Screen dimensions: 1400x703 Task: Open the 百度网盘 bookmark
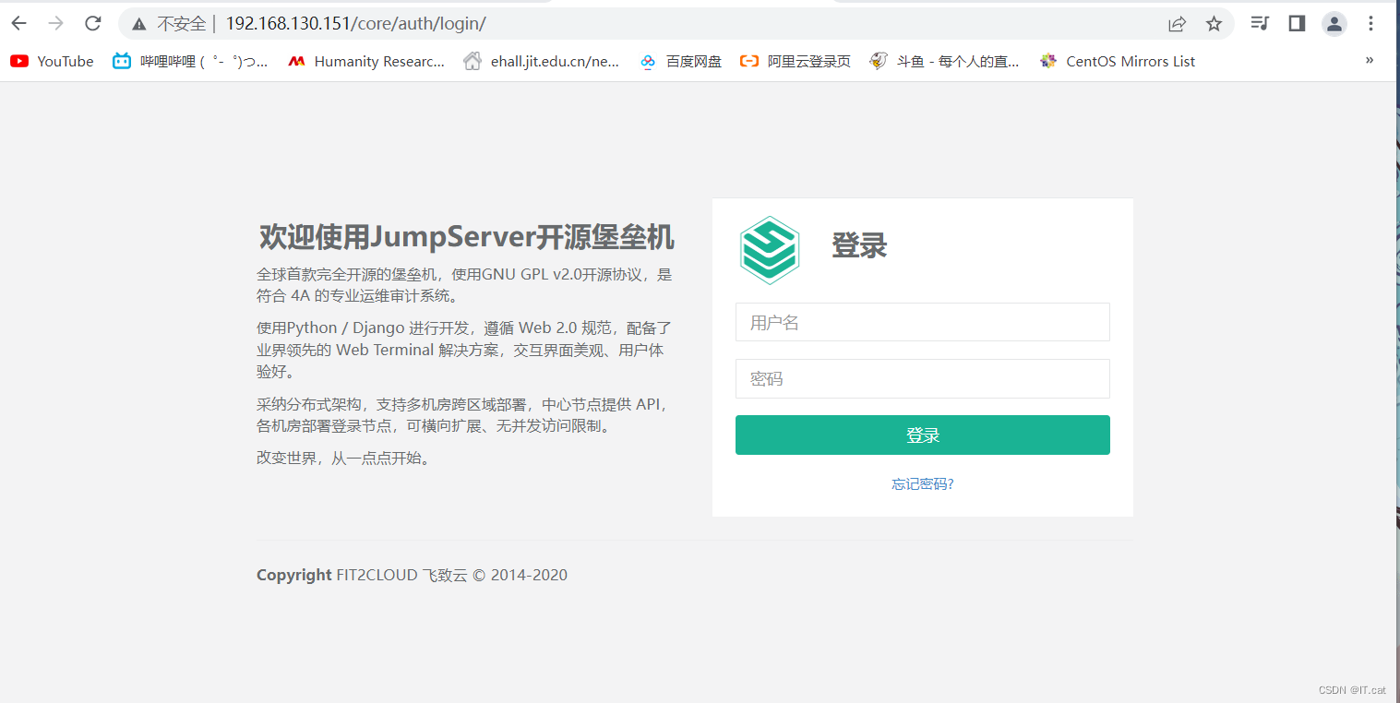coord(680,61)
